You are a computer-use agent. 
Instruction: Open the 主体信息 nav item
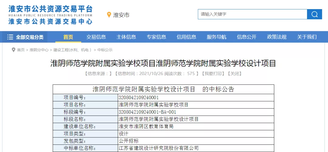point(126,37)
